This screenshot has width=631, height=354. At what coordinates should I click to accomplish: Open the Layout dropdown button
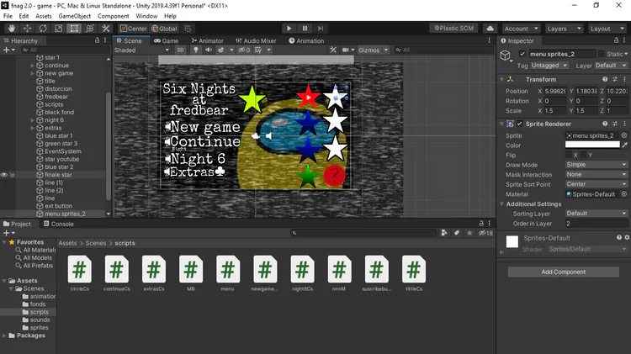[x=607, y=29]
